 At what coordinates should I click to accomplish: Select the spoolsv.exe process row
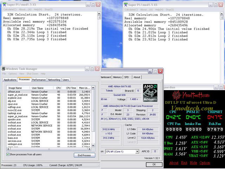click(x=49, y=119)
